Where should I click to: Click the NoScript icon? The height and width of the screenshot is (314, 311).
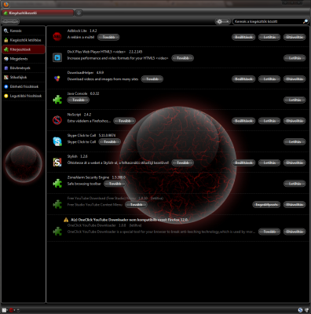coord(57,120)
